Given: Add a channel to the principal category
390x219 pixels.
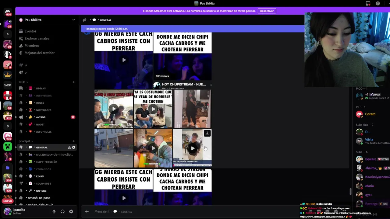Looking at the screenshot, I should pos(73,141).
